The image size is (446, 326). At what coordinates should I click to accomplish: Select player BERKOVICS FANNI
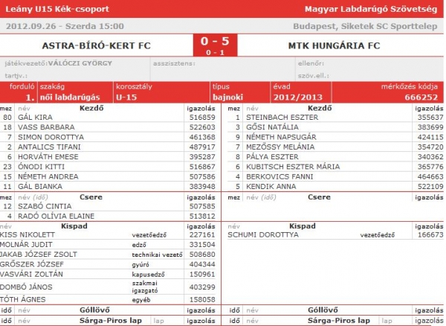click(x=279, y=176)
